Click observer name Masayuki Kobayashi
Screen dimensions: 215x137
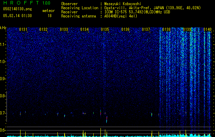pyautogui.click(x=123, y=4)
